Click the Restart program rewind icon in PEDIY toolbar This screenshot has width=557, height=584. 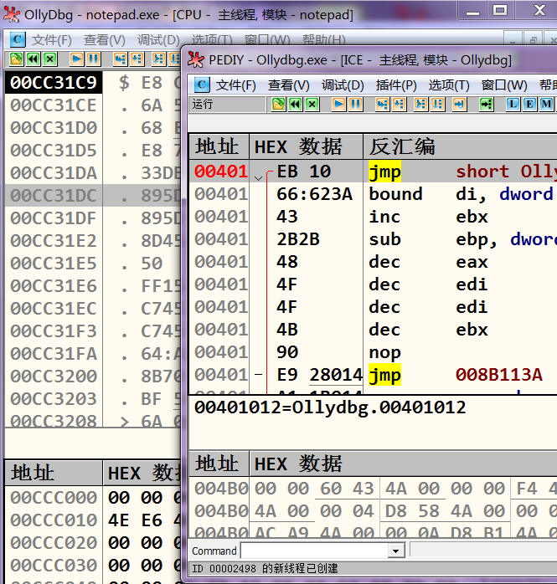pyautogui.click(x=296, y=105)
